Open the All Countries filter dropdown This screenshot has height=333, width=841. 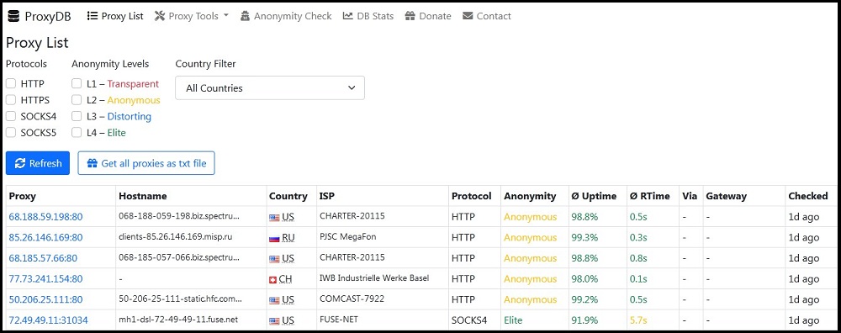pyautogui.click(x=270, y=88)
